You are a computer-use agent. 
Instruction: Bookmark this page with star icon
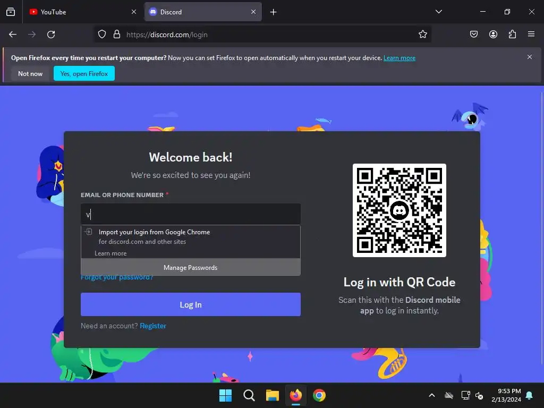tap(422, 35)
